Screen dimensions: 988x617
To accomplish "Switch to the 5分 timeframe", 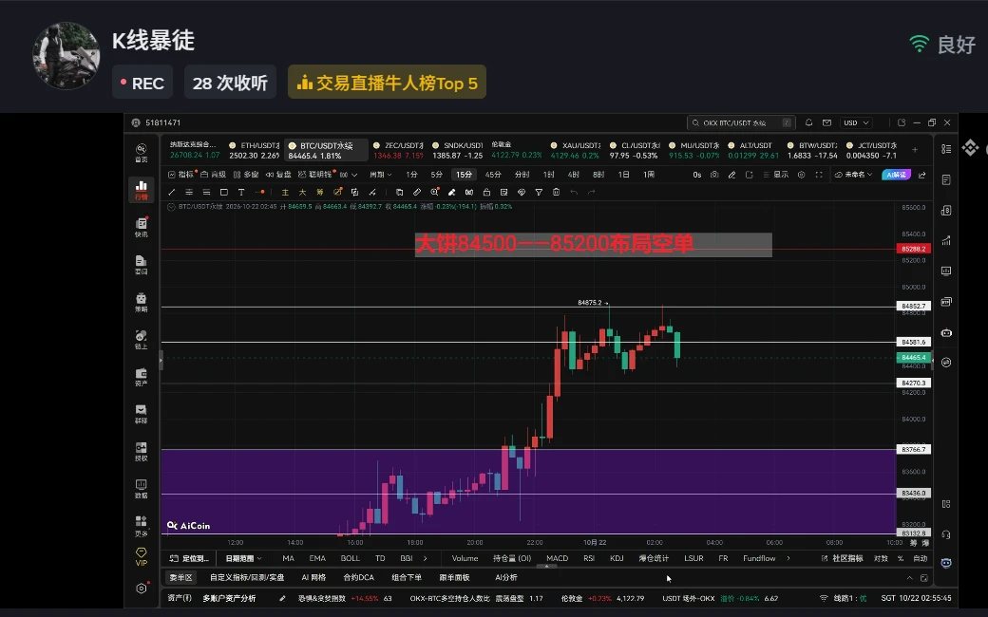I will coord(437,175).
